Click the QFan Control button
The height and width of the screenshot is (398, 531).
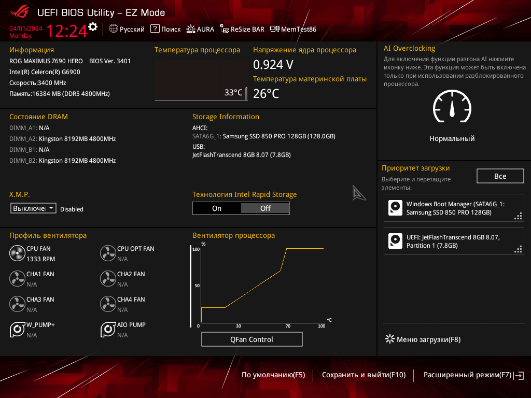pyautogui.click(x=251, y=339)
